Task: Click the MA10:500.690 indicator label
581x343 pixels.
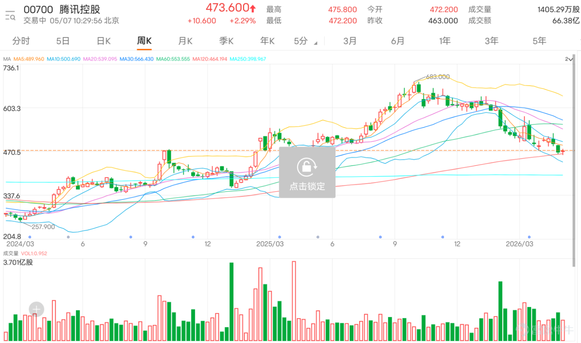Action: tap(64, 59)
